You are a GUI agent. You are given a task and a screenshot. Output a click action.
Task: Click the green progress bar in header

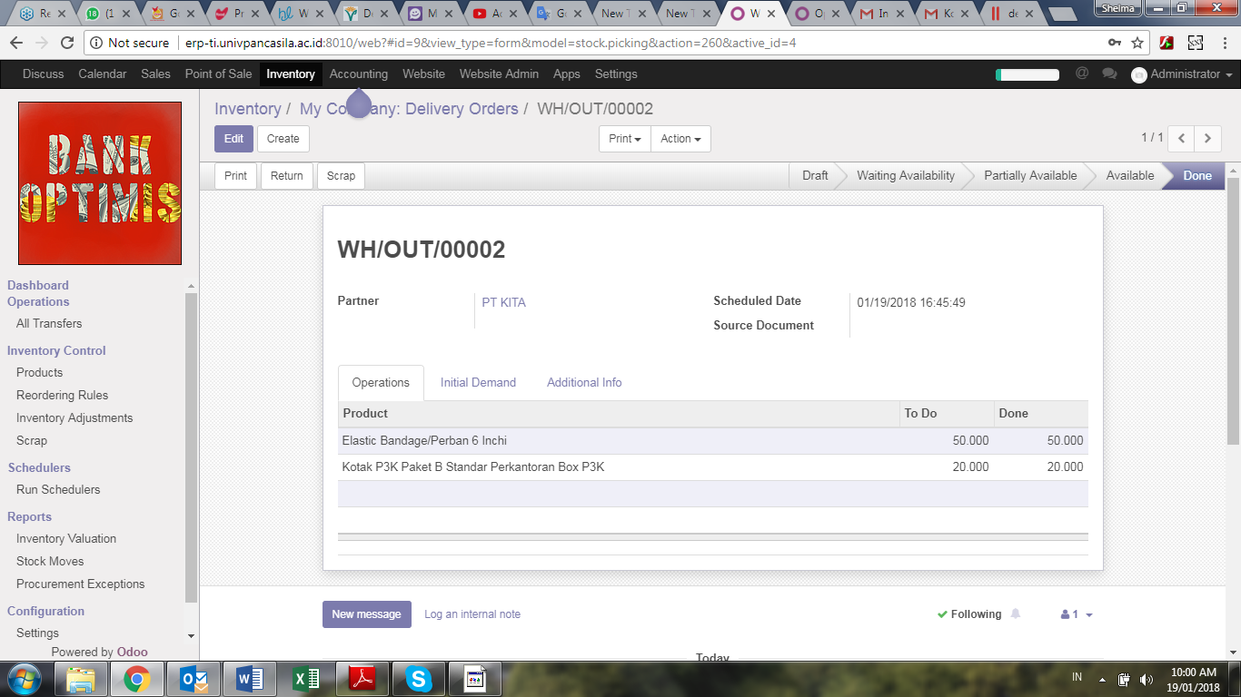point(1028,74)
